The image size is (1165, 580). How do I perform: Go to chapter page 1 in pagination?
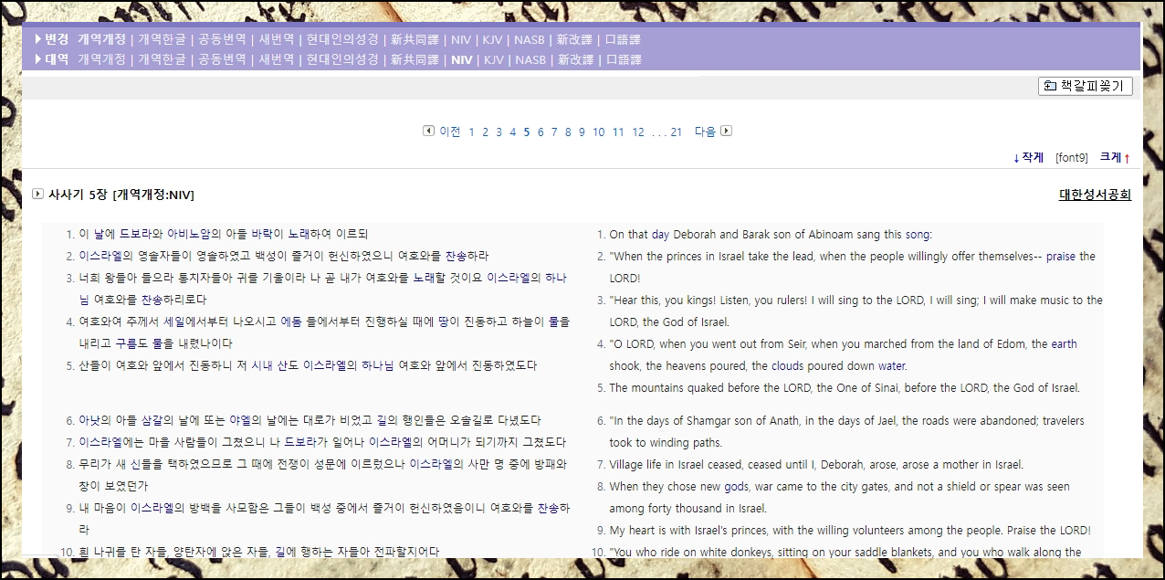tap(472, 132)
